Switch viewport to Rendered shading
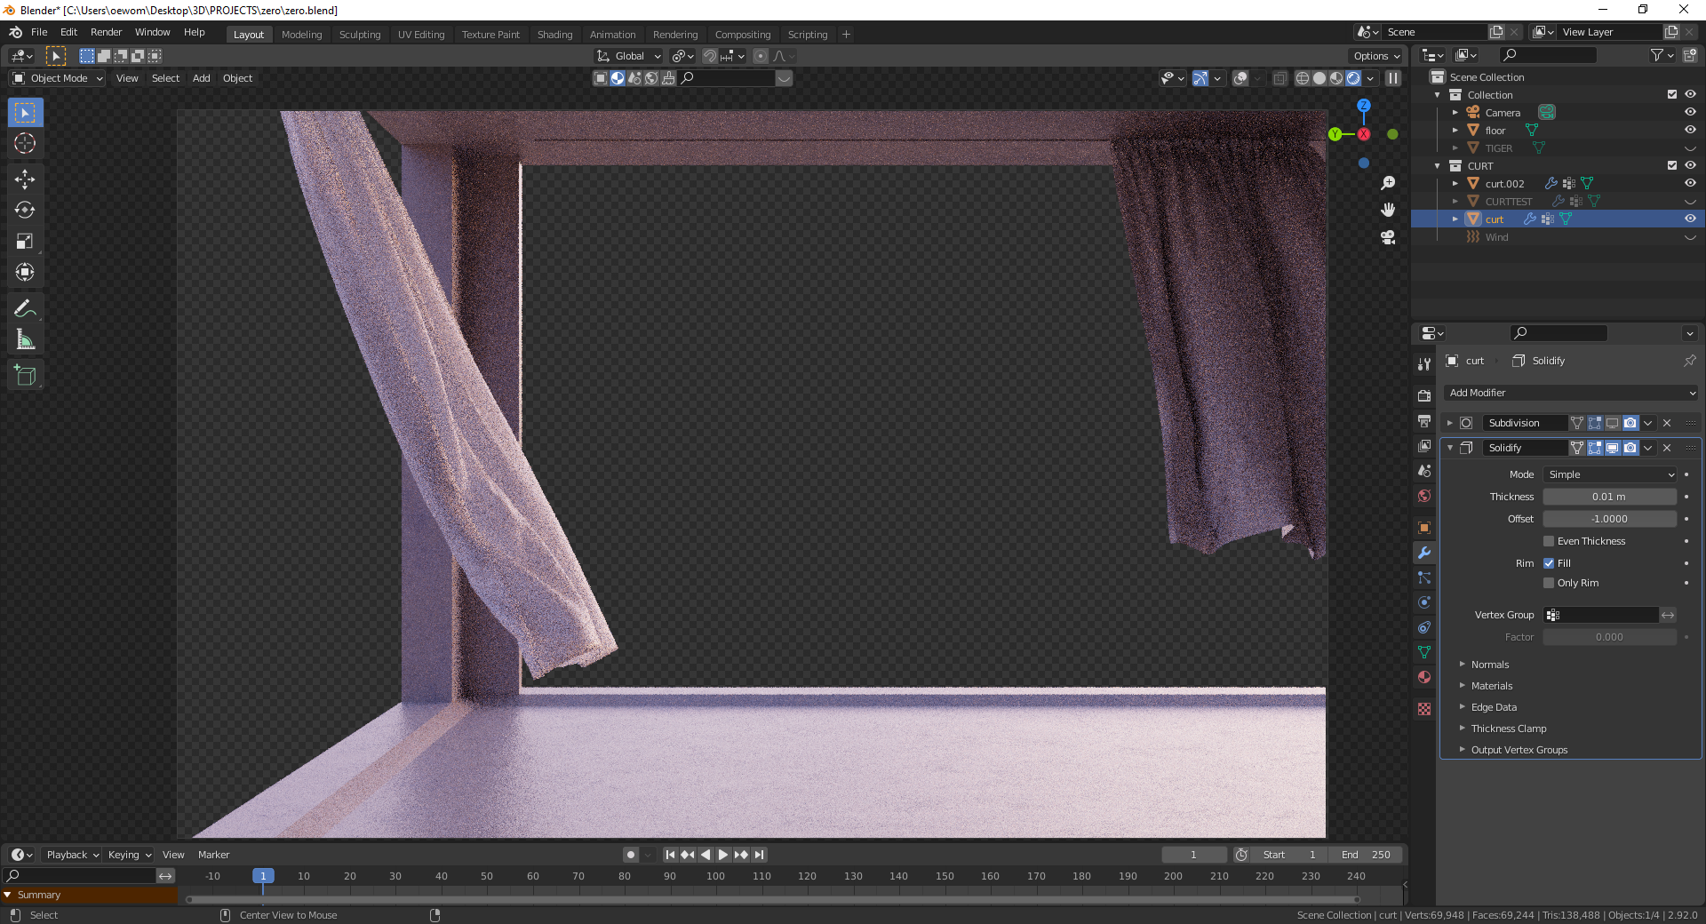The height and width of the screenshot is (924, 1706). pyautogui.click(x=1353, y=78)
